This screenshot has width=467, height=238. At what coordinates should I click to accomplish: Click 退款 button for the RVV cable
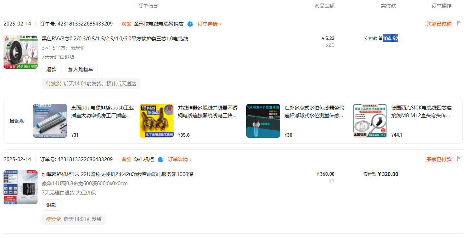pos(51,69)
